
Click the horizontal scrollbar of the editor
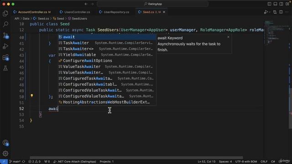coord(136,158)
